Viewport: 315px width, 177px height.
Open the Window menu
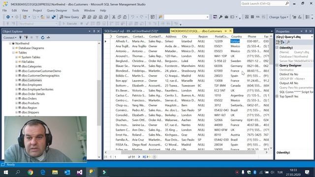[90, 10]
